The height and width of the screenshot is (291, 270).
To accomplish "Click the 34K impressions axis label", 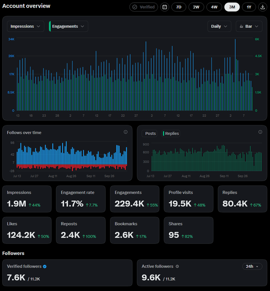I will point(11,39).
